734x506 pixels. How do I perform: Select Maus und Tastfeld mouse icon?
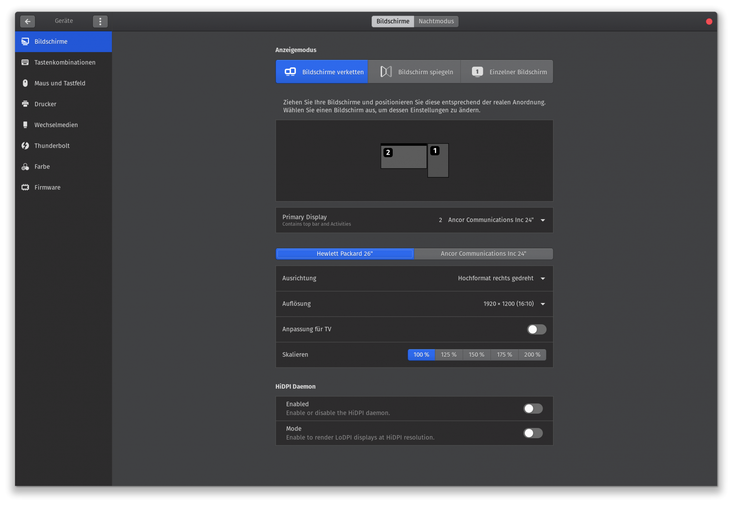click(25, 83)
